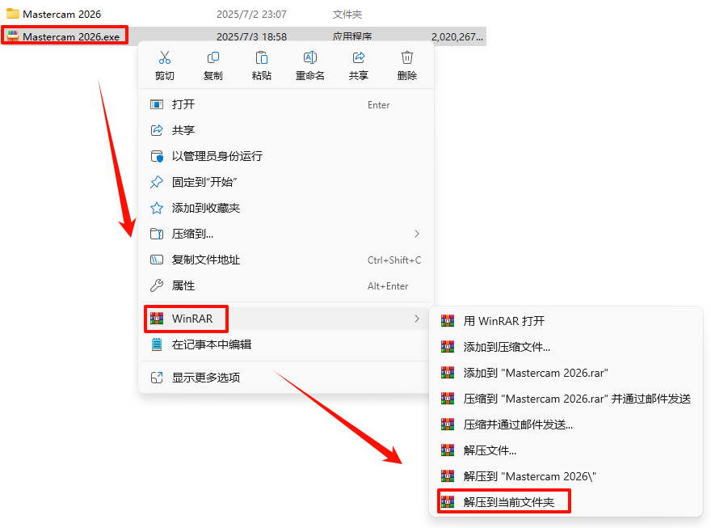Viewport: 711px width, 528px height.
Task: Choose 在记事本中编辑 entry
Action: click(x=286, y=344)
